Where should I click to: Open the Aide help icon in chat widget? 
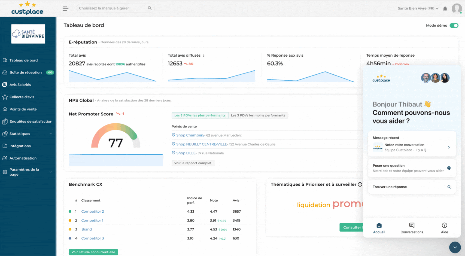coord(444,228)
